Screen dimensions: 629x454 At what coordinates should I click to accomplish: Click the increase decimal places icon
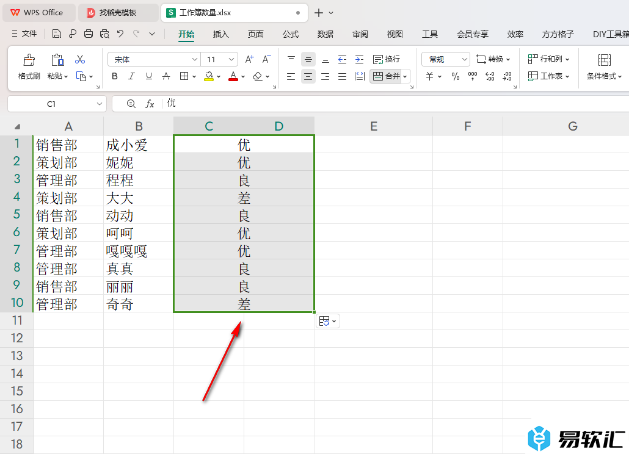coord(490,76)
